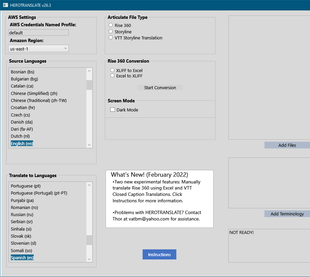The image size is (310, 277).
Task: Select Bosnian (bs) as source language
Action: (x=23, y=72)
